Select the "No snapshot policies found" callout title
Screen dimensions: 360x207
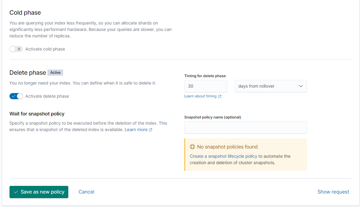pyautogui.click(x=227, y=147)
